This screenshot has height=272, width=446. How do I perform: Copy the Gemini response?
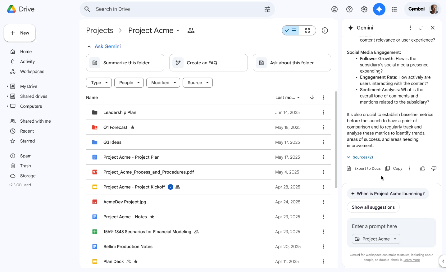[394, 168]
